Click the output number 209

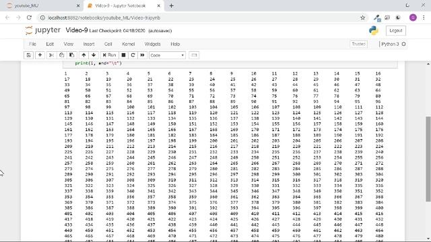(69, 147)
